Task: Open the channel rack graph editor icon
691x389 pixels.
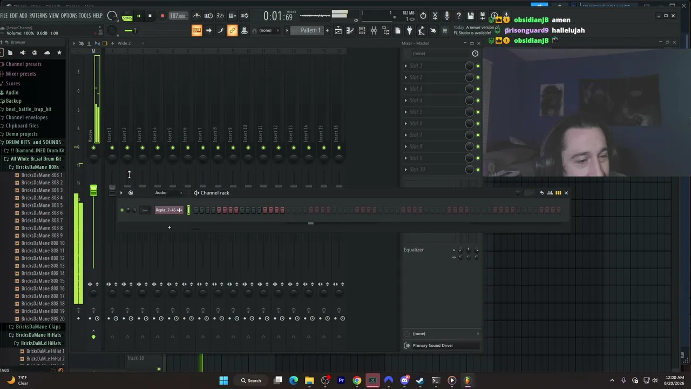Action: [550, 193]
